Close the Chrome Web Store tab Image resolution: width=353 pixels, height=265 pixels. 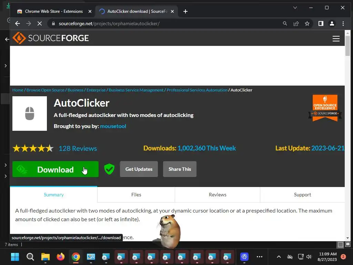coord(90,11)
